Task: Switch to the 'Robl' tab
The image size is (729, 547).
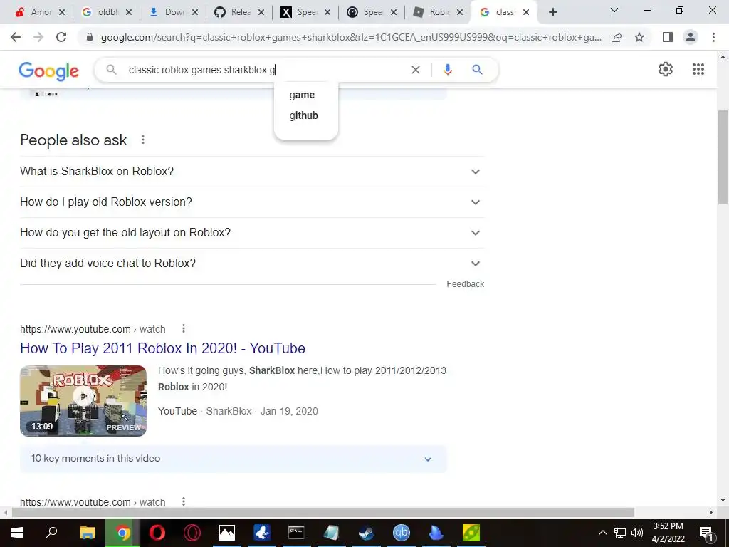Action: click(434, 13)
